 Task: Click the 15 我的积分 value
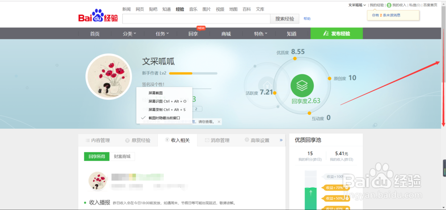(310, 153)
